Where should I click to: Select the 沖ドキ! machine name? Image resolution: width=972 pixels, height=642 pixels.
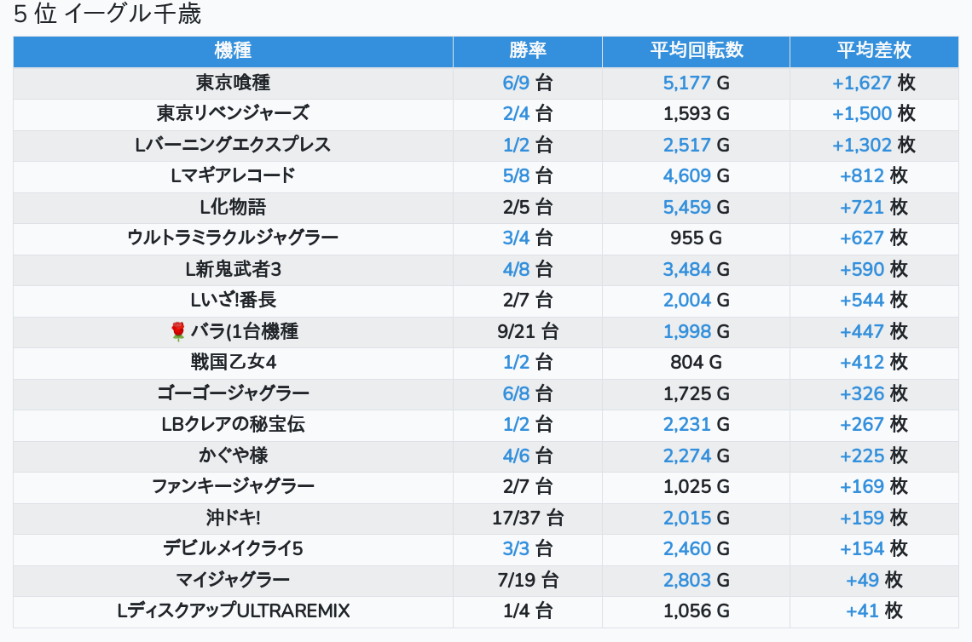point(233,518)
